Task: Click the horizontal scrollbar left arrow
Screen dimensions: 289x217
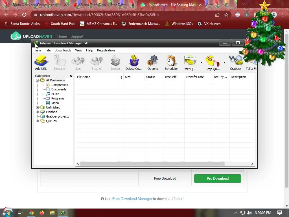Action: (x=78, y=164)
